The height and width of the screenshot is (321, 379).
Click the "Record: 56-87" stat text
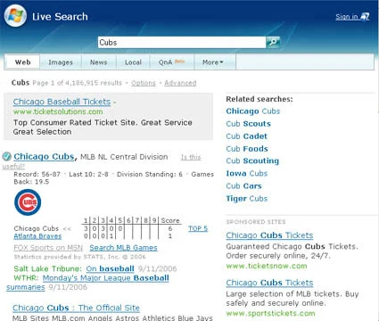37,174
